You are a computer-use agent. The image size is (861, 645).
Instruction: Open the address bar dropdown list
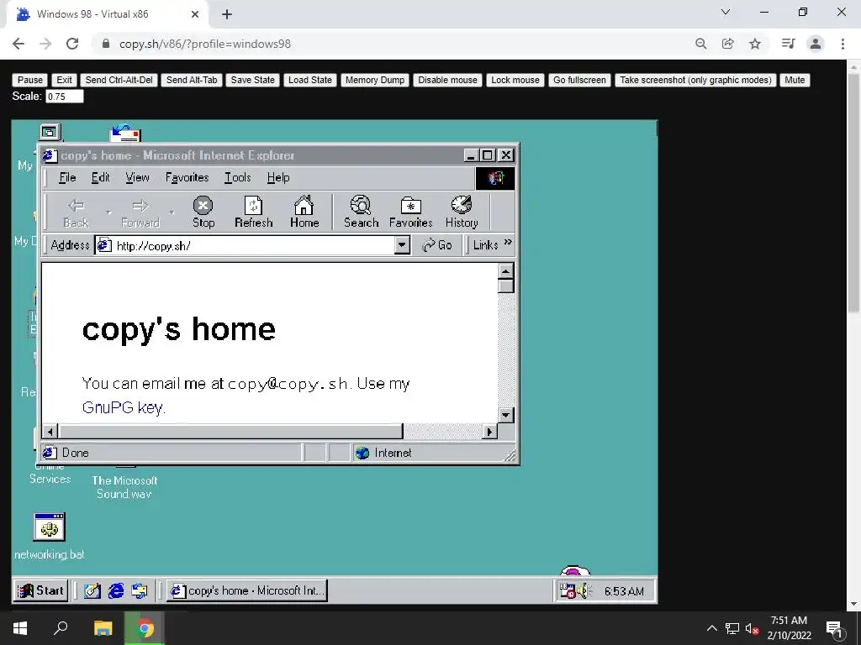[402, 245]
